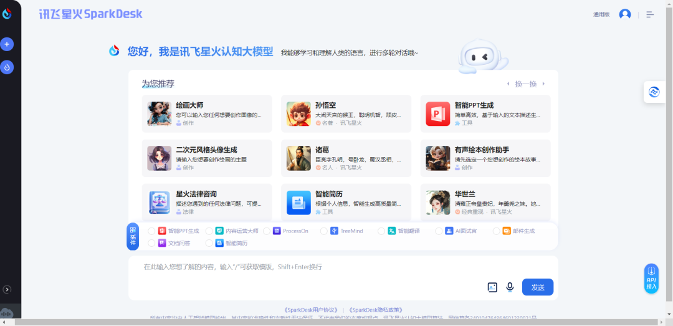Click the 讯飞星火SparkDesk header logo
673x326 pixels.
(90, 14)
